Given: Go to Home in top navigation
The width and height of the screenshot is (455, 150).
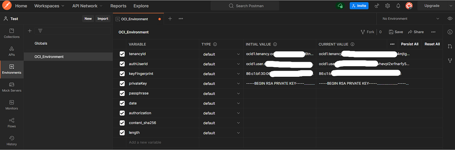Looking at the screenshot, I should tap(21, 6).
